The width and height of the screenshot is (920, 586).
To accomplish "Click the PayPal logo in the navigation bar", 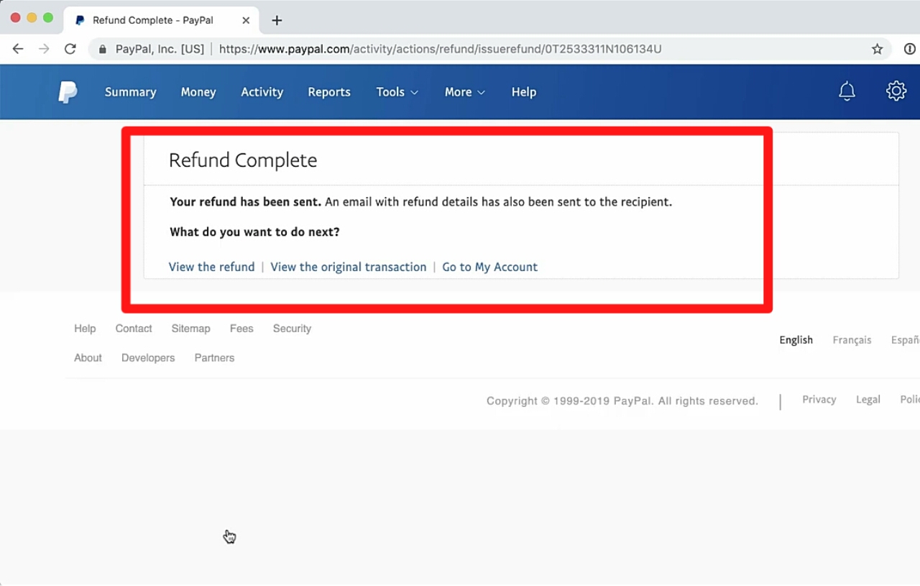I will click(x=68, y=91).
